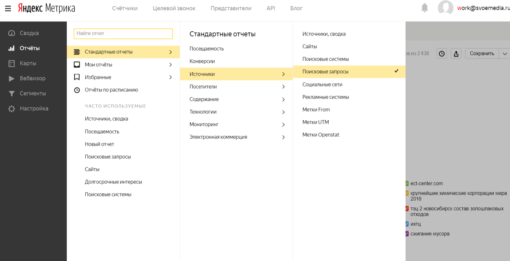Click the Стандартные отчеты list icon
Viewport: 510px width, 261px height.
pyautogui.click(x=77, y=52)
